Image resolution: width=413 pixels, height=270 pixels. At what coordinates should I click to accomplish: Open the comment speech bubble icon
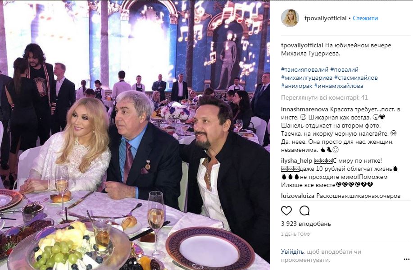[304, 211]
